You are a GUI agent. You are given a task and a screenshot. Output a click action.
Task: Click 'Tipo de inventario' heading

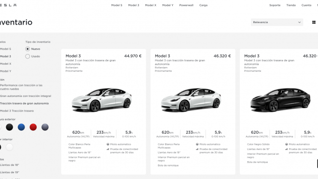(38, 42)
